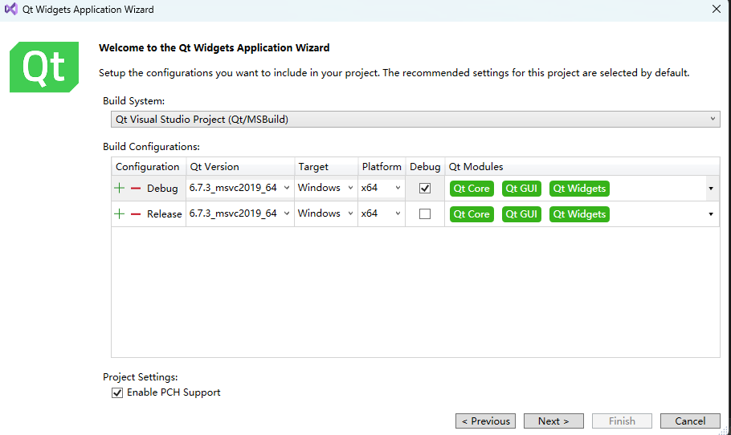Click the Visual Studio icon in title bar
Viewport: 731px width, 435px height.
pos(10,9)
